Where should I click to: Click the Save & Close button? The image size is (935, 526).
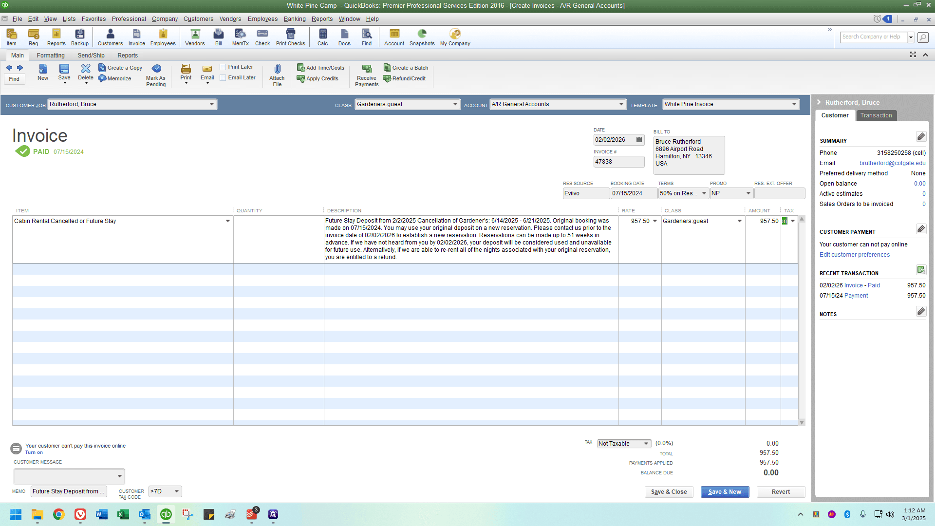(x=669, y=492)
